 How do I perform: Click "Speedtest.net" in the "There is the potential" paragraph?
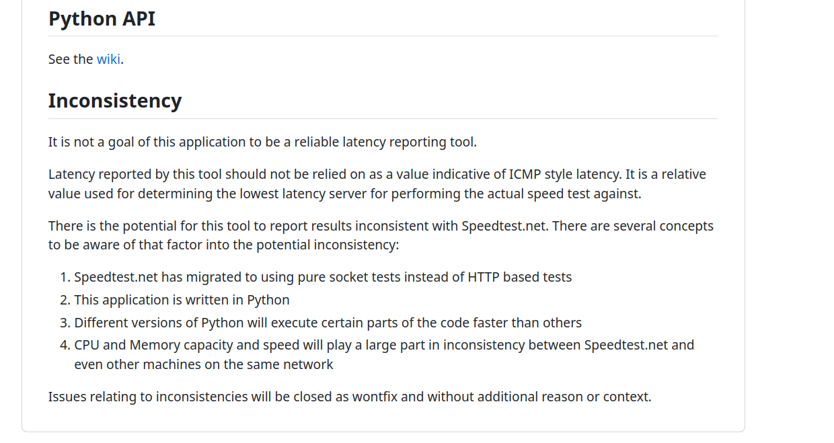click(504, 226)
